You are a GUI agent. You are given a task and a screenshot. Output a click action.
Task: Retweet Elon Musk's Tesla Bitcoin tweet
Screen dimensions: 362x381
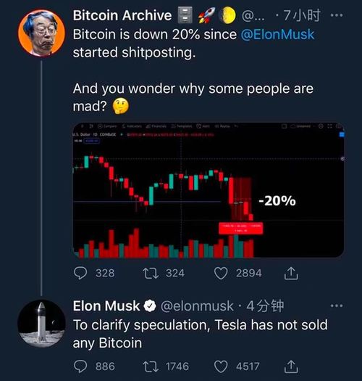pyautogui.click(x=151, y=366)
